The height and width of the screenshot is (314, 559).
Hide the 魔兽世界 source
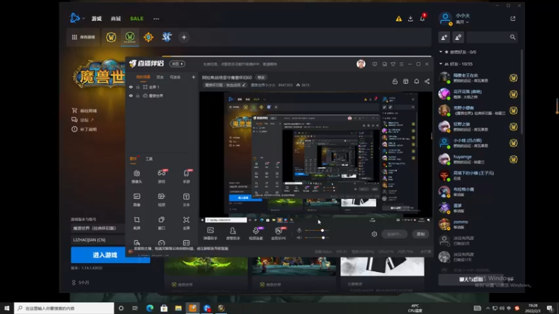point(131,96)
